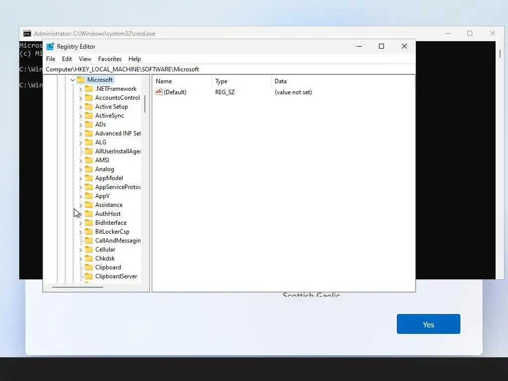This screenshot has height=381, width=508.
Task: Click the Scottish Gaelic list entry
Action: [312, 295]
